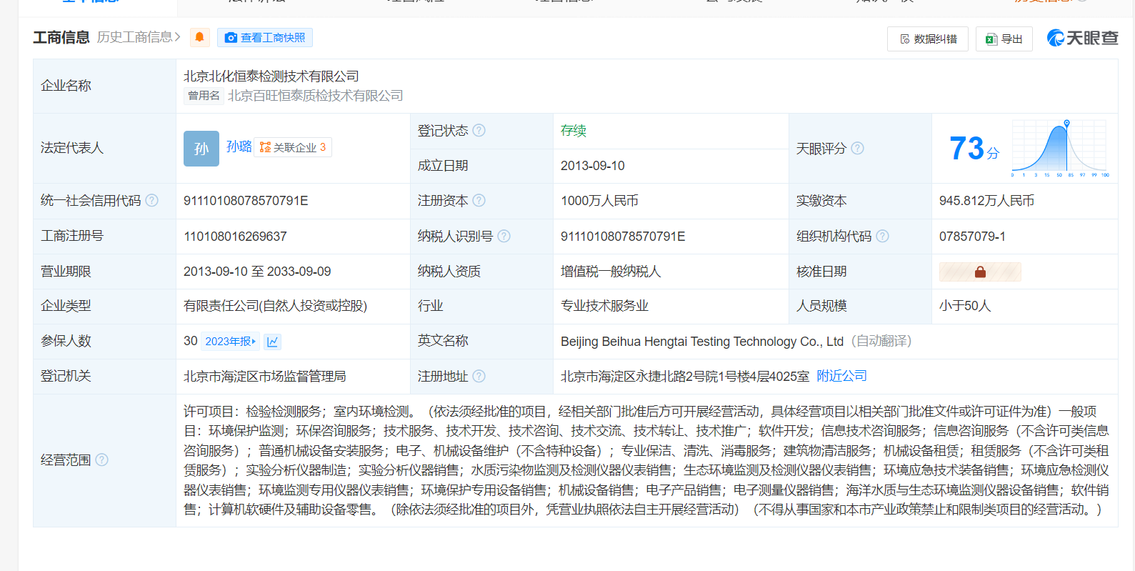Viewport: 1135px width, 571px height.
Task: Click help icon next to 组织机构代码
Action: (x=883, y=236)
